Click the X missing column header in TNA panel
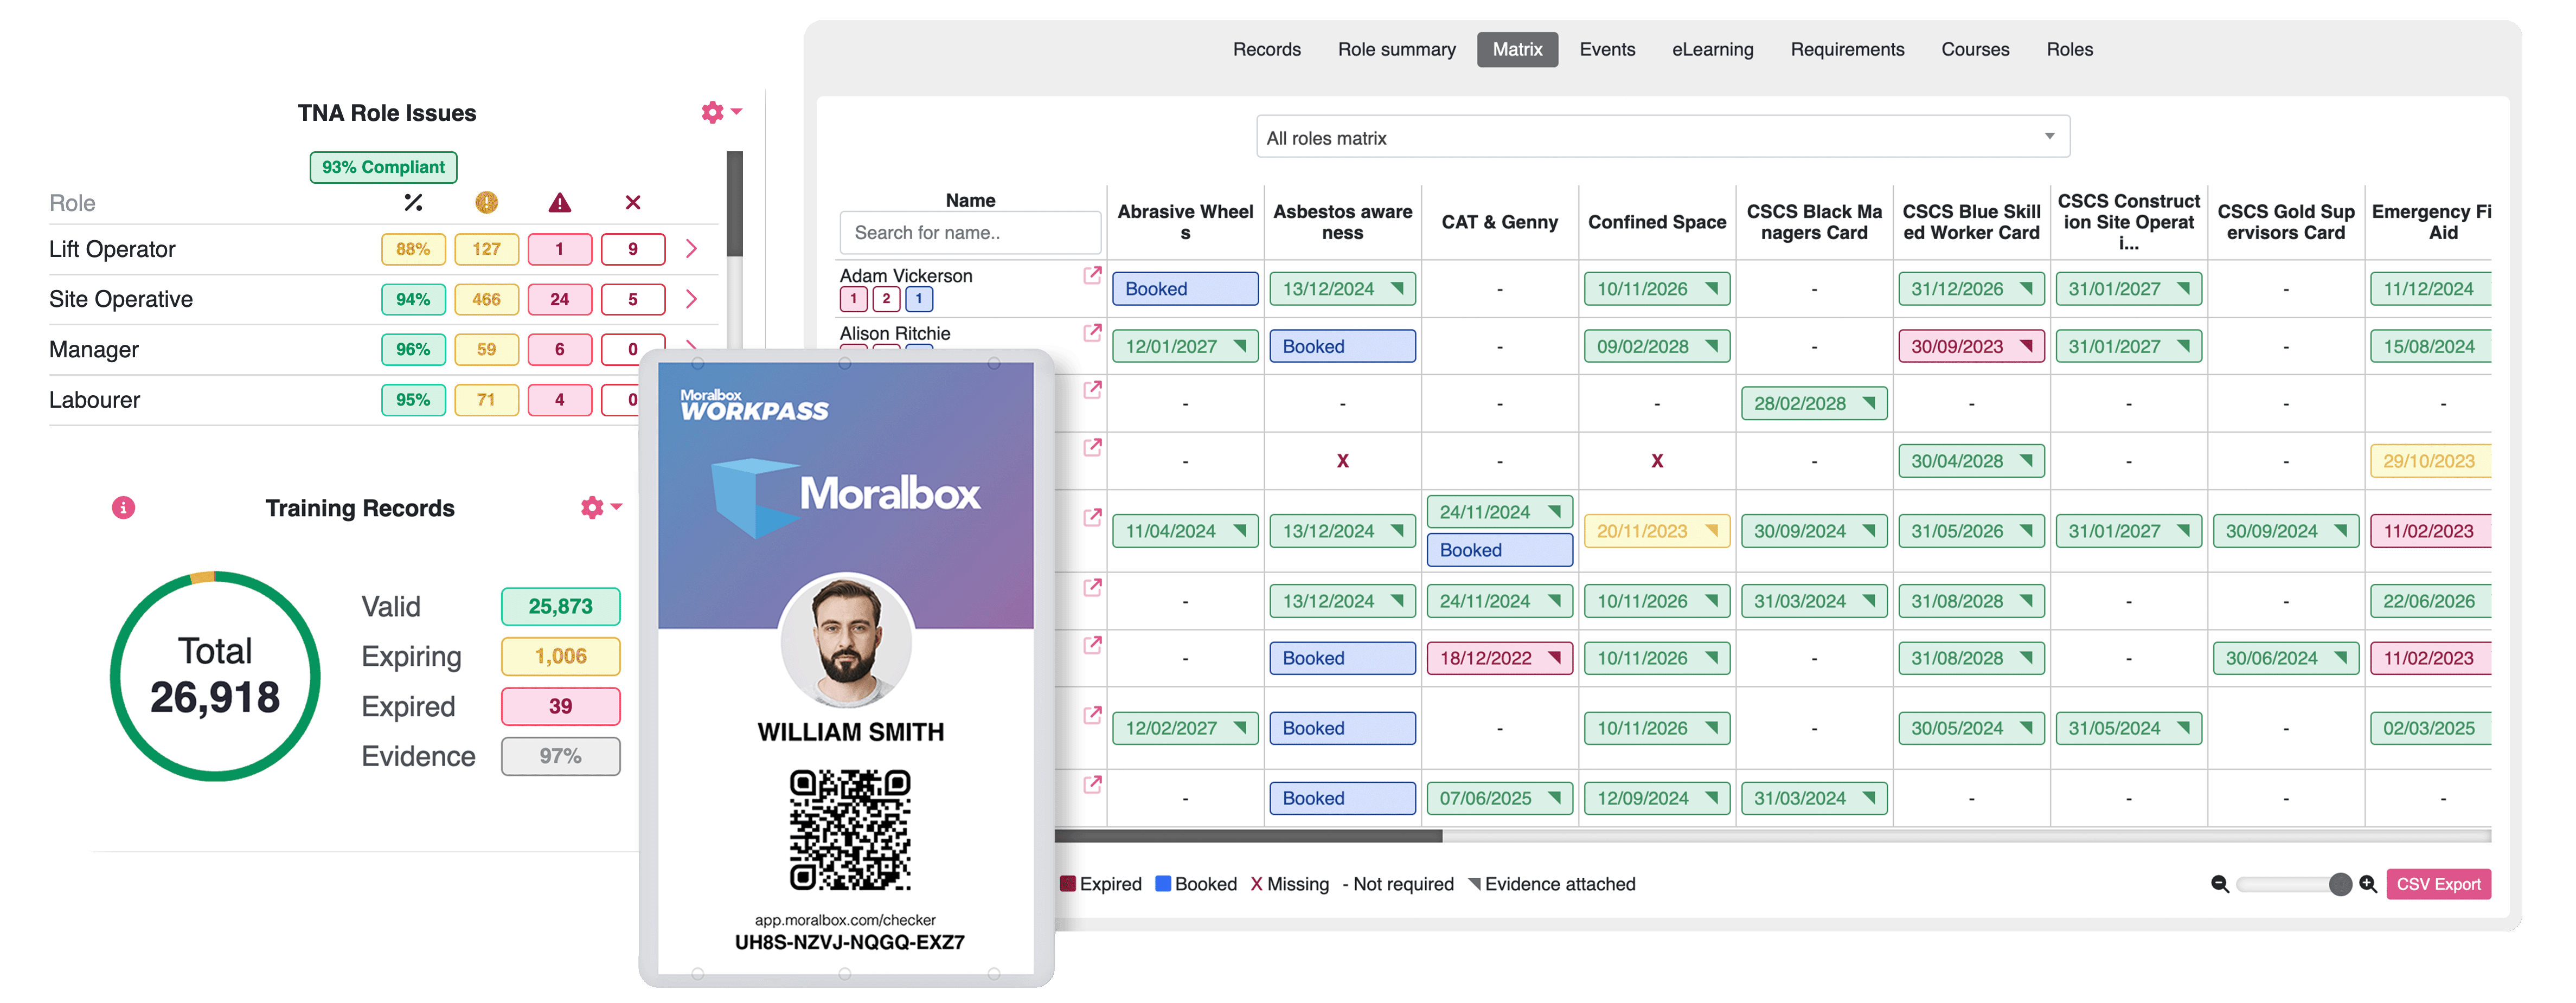This screenshot has width=2576, height=1003. [x=633, y=202]
